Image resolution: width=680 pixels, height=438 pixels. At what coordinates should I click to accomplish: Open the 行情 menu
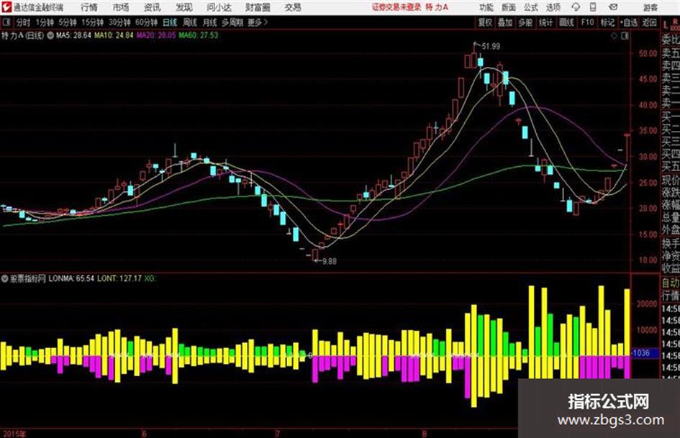tap(89, 7)
